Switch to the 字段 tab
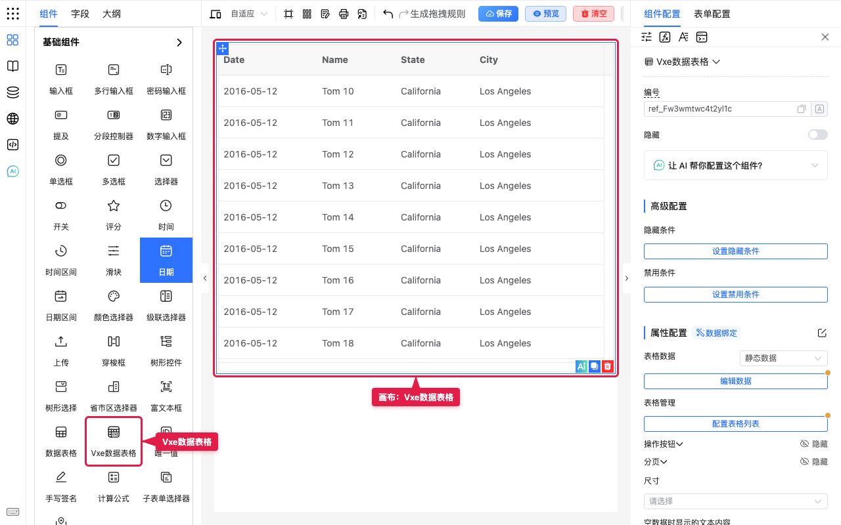This screenshot has height=525, width=841. (x=80, y=14)
